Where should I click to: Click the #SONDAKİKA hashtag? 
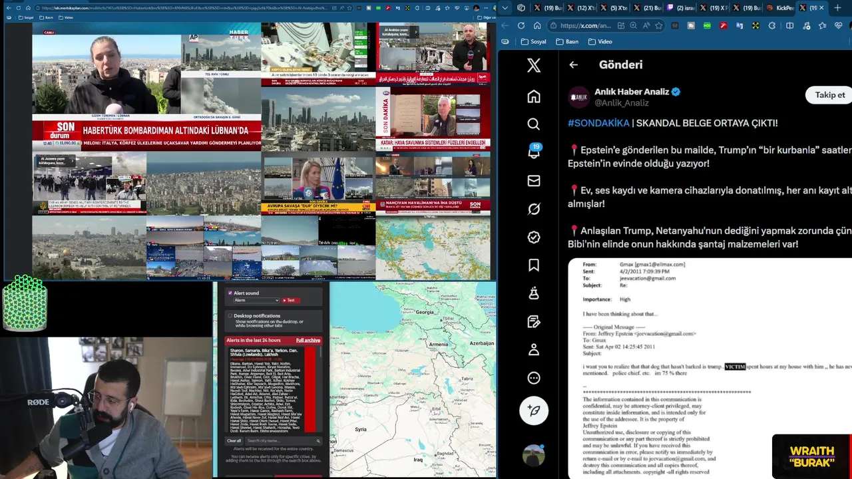(598, 123)
